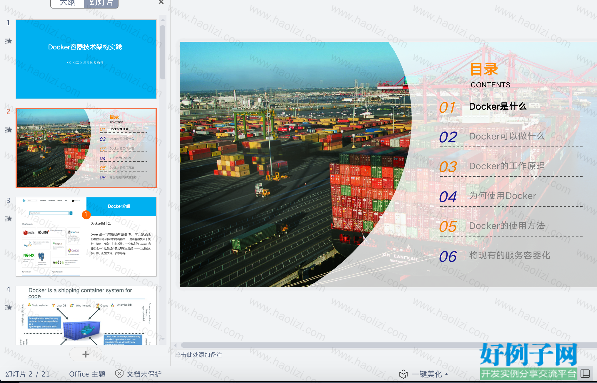The width and height of the screenshot is (597, 383).
Task: Select the CONTENTS subtitle on the slide
Action: pos(491,85)
